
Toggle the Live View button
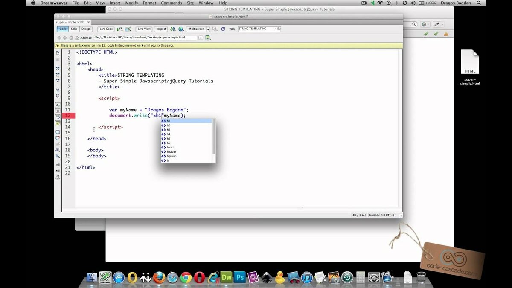point(144,29)
